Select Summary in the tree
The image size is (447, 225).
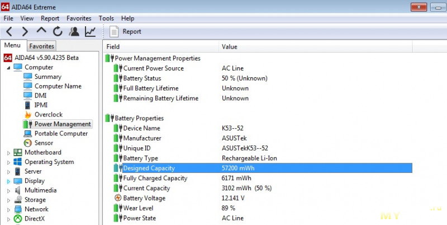[48, 77]
